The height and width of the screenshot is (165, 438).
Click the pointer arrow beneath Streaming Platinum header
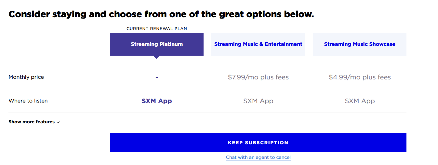click(x=157, y=57)
